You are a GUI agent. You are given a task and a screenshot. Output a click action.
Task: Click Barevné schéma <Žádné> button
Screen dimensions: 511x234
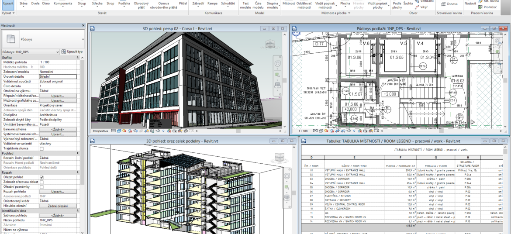pyautogui.click(x=58, y=129)
